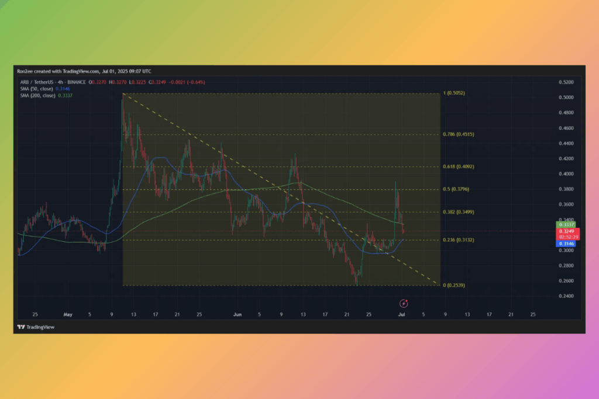This screenshot has width=599, height=399.
Task: Click the 0 (0.2539) Fibonacci bottom label
Action: pyautogui.click(x=455, y=285)
